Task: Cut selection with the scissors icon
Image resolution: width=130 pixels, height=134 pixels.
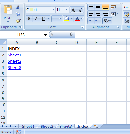Action: coord(18,7)
